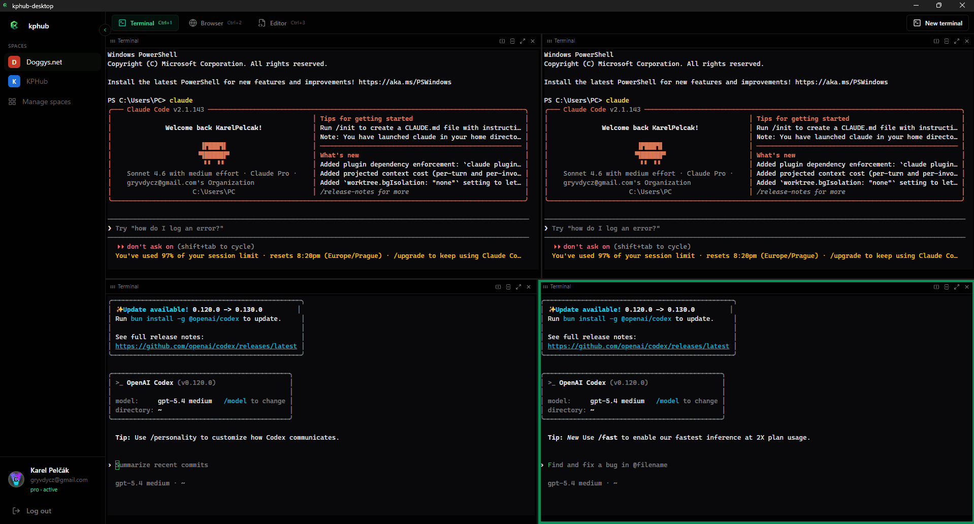Restore down the kphub-desktop window
The width and height of the screenshot is (974, 524).
click(939, 6)
